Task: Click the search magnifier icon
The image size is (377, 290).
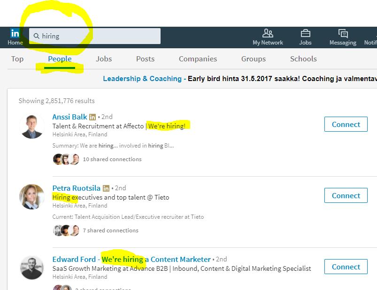Action: click(x=36, y=36)
